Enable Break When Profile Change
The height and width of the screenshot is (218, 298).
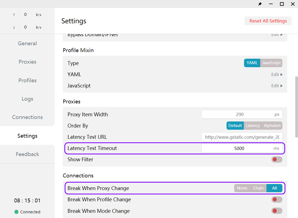[277, 199]
